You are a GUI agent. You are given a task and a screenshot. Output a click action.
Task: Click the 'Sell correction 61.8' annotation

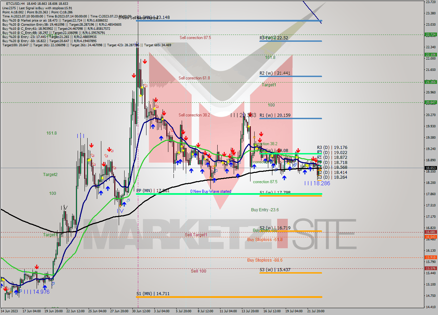tap(194, 78)
